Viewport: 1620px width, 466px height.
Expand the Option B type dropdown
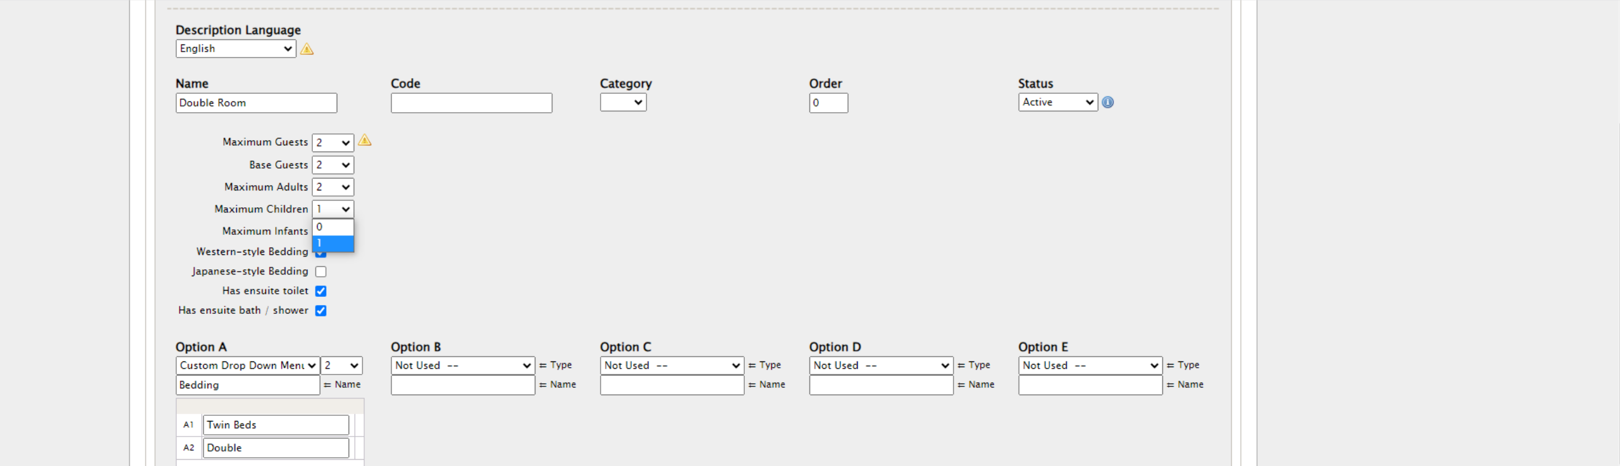(x=462, y=366)
